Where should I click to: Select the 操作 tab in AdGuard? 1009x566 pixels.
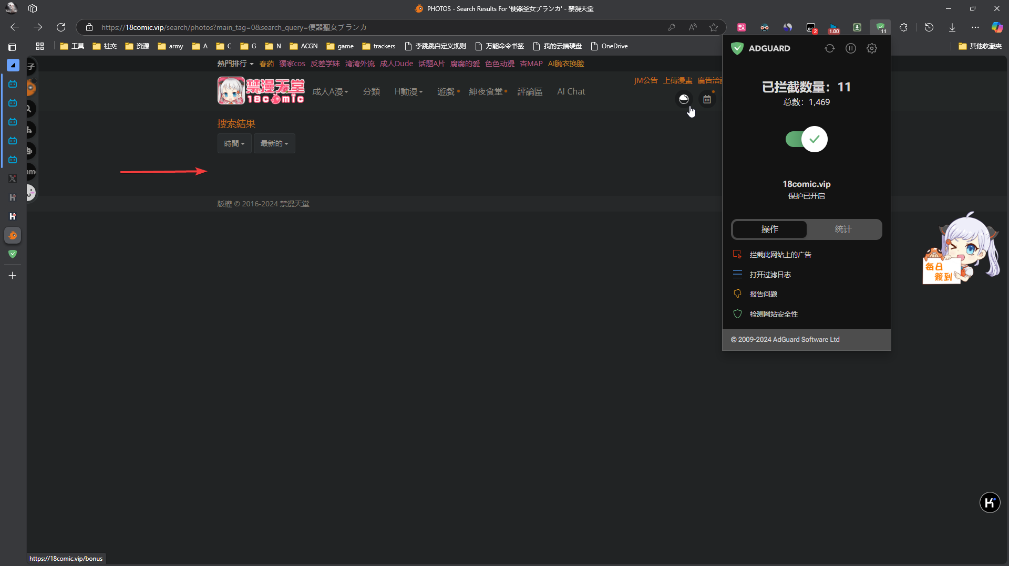click(x=769, y=229)
